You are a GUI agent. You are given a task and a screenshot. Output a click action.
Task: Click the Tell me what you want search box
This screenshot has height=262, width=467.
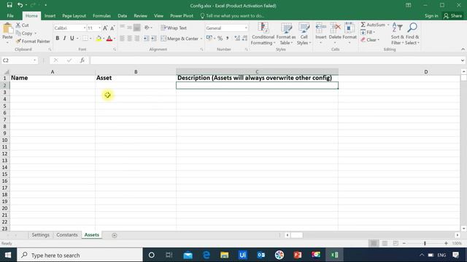[x=232, y=16]
